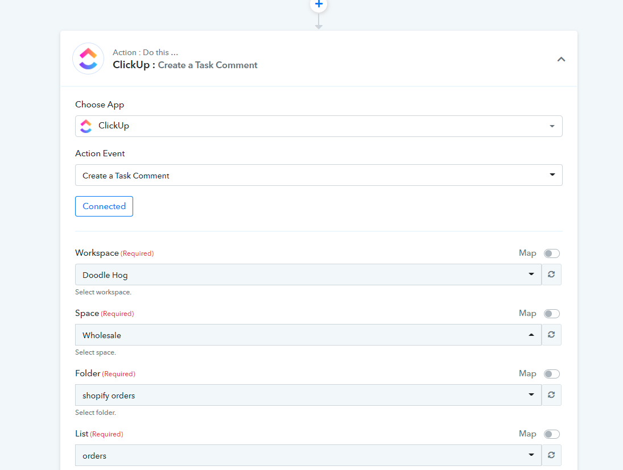The width and height of the screenshot is (623, 470).
Task: Toggle the Map switch for Workspace
Action: [551, 253]
